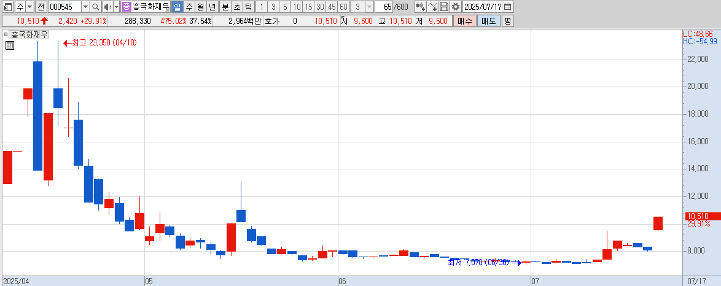The image size is (721, 286).
Task: Click the 2,964백만 trade amount
Action: point(244,21)
